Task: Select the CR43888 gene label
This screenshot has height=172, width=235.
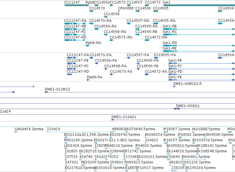Action: pyautogui.click(x=126, y=8)
